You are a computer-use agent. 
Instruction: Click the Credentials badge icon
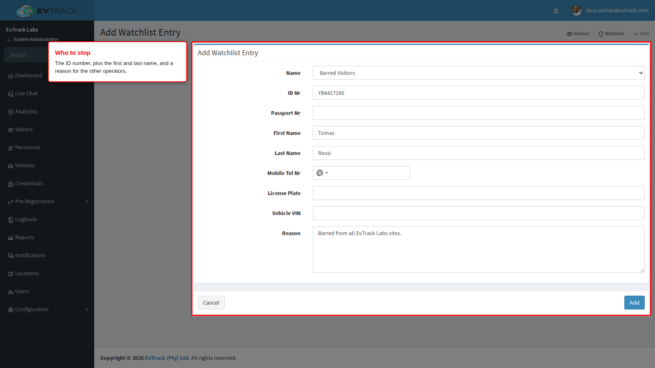click(x=11, y=184)
